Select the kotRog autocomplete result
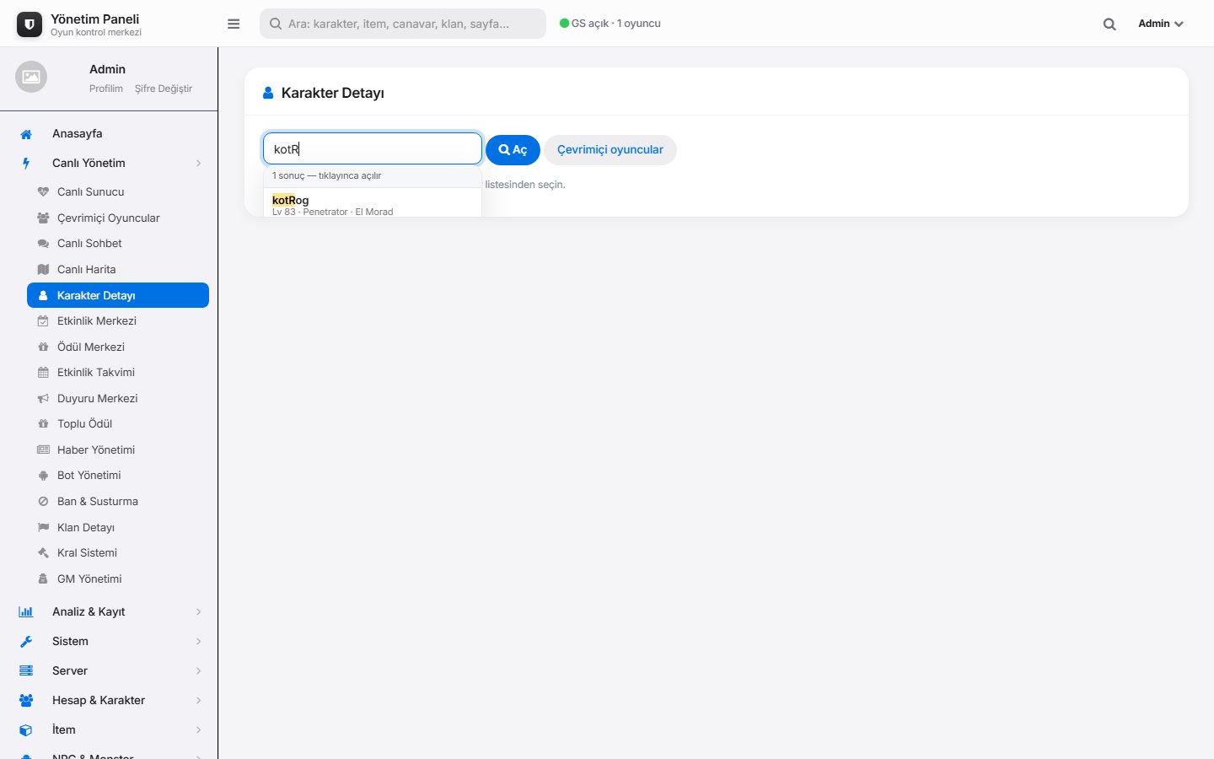Viewport: 1214px width, 759px height. 373,202
